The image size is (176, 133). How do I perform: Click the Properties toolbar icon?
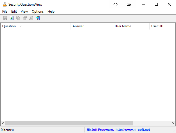(x=25, y=18)
